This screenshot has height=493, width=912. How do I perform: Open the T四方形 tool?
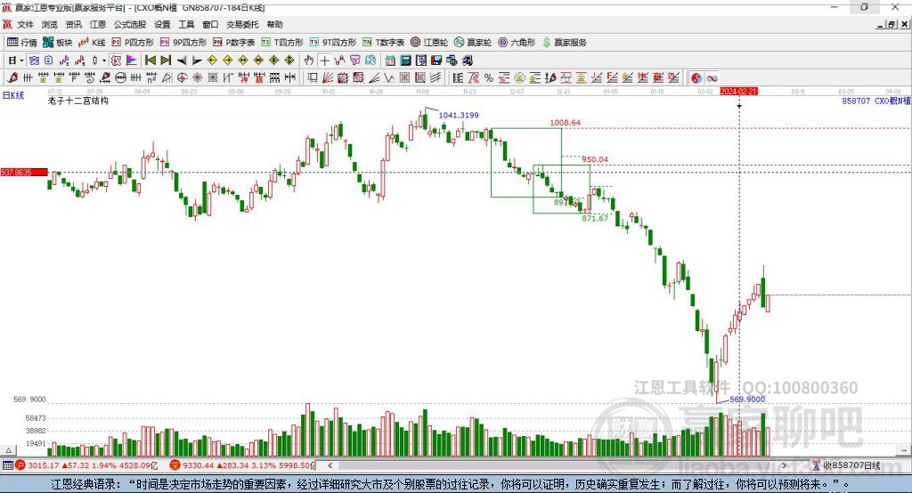point(282,43)
